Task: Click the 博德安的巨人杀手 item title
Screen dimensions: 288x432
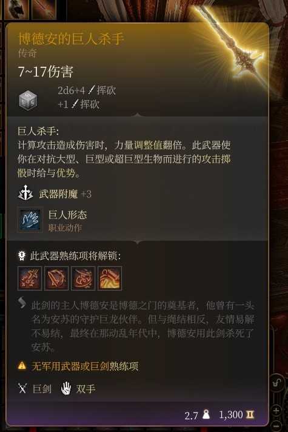Action: [x=72, y=39]
